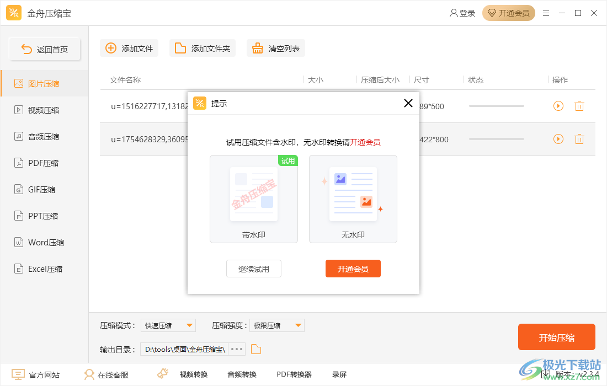Image resolution: width=607 pixels, height=386 pixels.
Task: Open Word压缩 in the sidebar
Action: (x=45, y=243)
